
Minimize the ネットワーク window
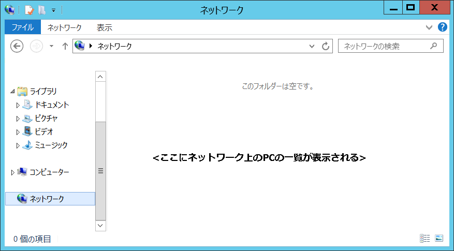pos(393,8)
